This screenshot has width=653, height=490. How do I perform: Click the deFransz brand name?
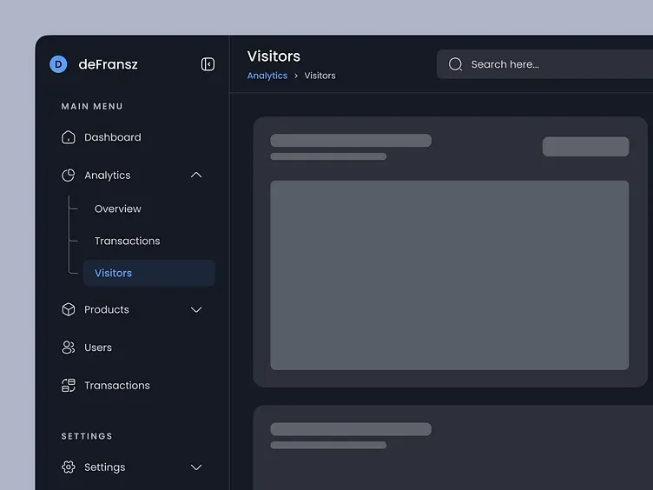pos(108,64)
